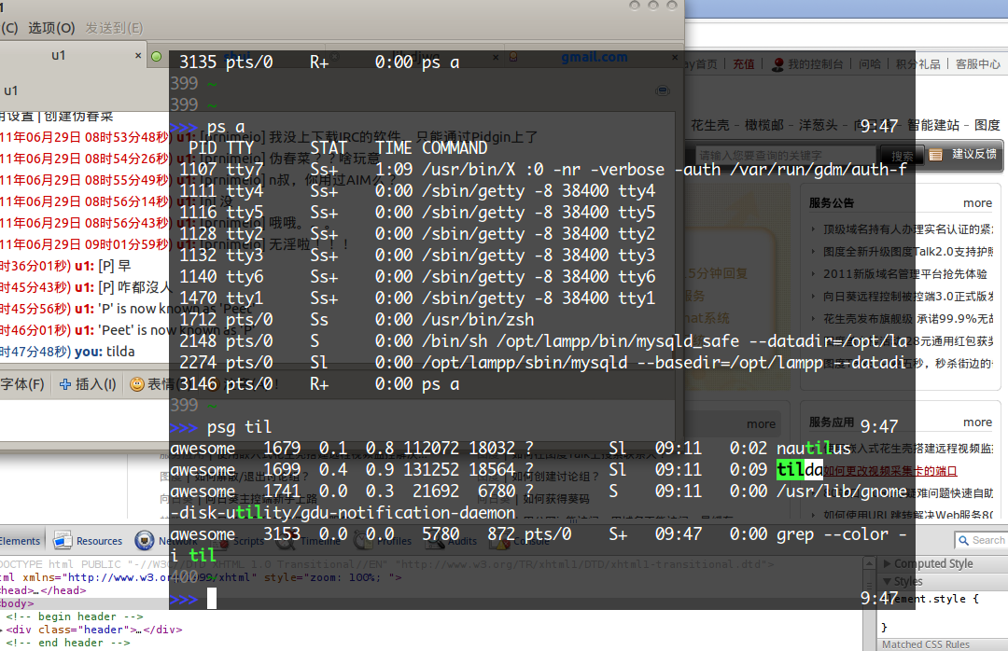
Task: Open the 客服中心 navigation link
Action: tap(978, 64)
